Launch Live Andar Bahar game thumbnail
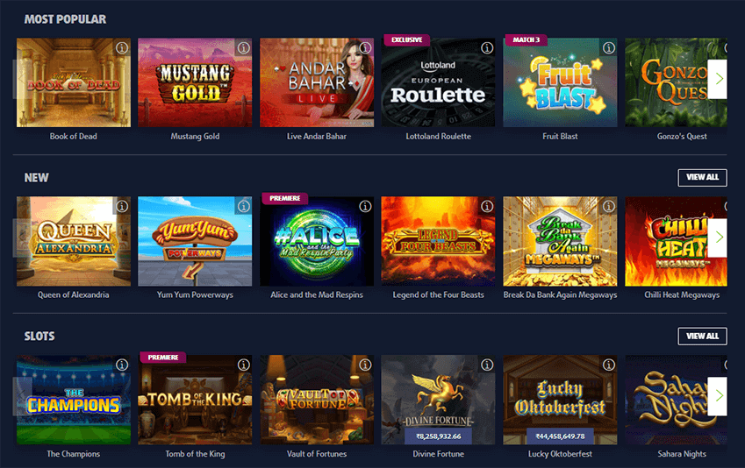 coord(317,82)
